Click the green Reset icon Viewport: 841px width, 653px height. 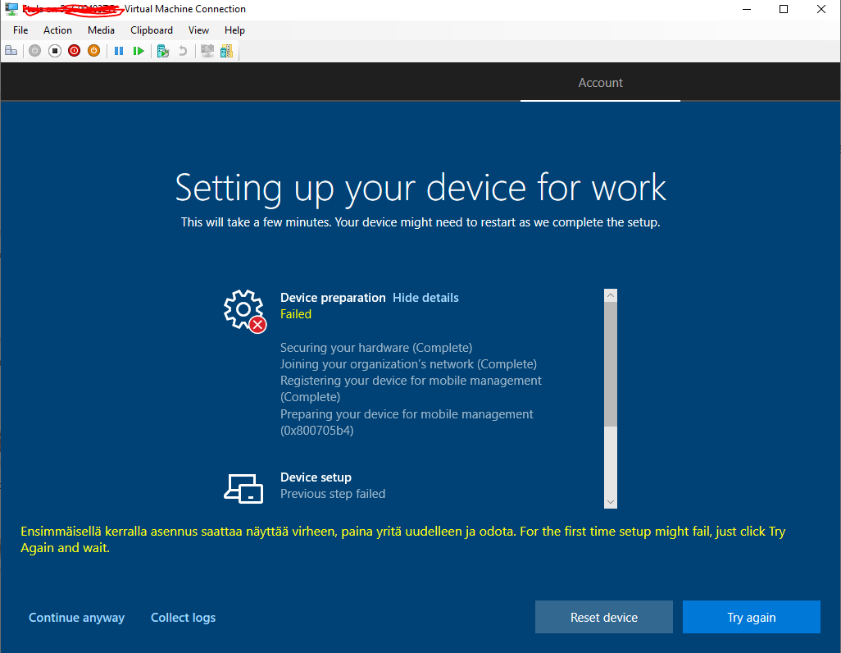tap(139, 50)
